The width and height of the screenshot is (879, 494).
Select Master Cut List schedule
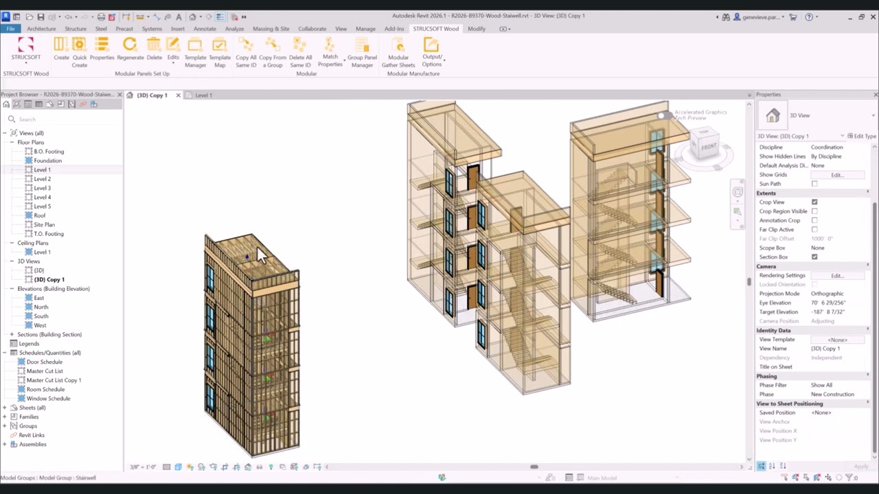45,371
